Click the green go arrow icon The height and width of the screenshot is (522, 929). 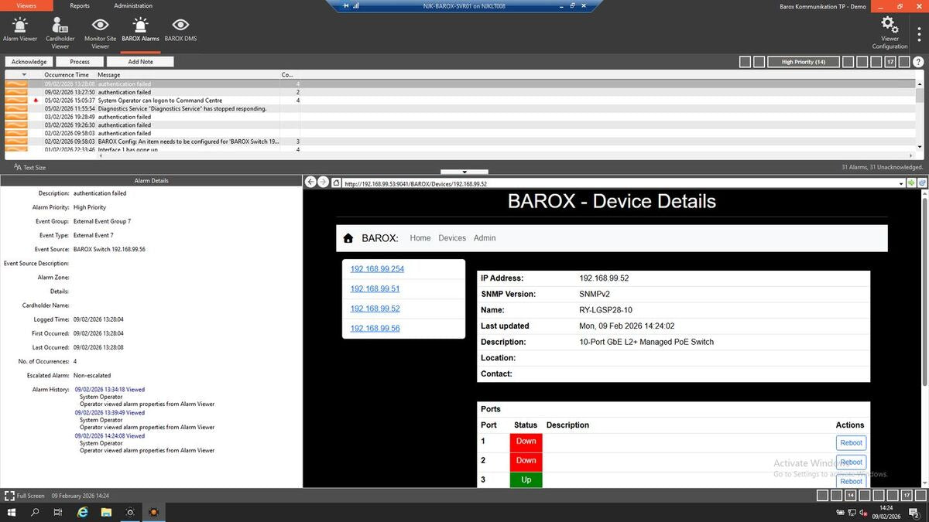912,183
